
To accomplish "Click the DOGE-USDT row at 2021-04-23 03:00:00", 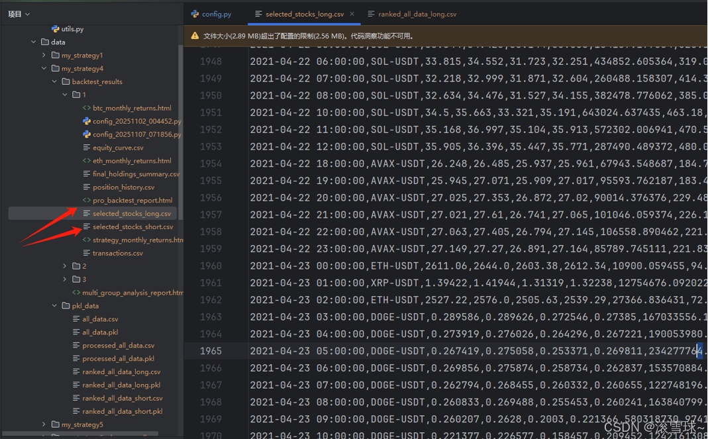I will [479, 317].
